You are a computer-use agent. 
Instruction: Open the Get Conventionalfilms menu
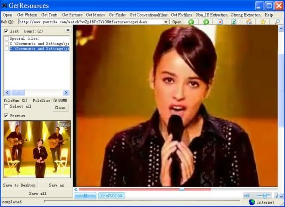pos(148,15)
